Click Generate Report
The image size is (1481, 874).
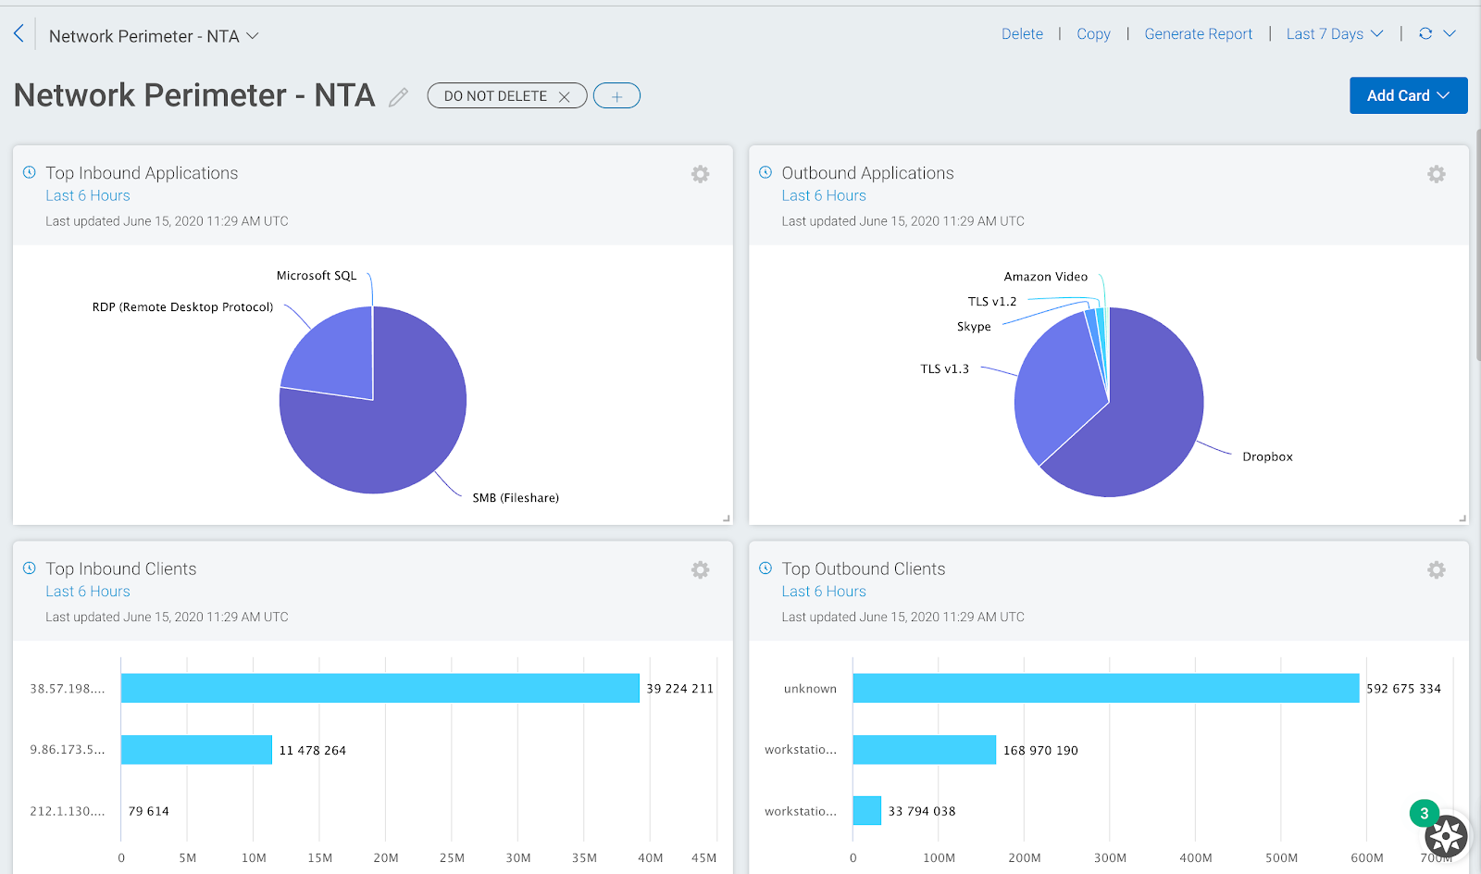coord(1198,34)
